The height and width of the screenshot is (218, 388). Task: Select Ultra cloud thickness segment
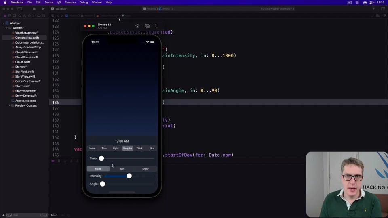[151, 148]
